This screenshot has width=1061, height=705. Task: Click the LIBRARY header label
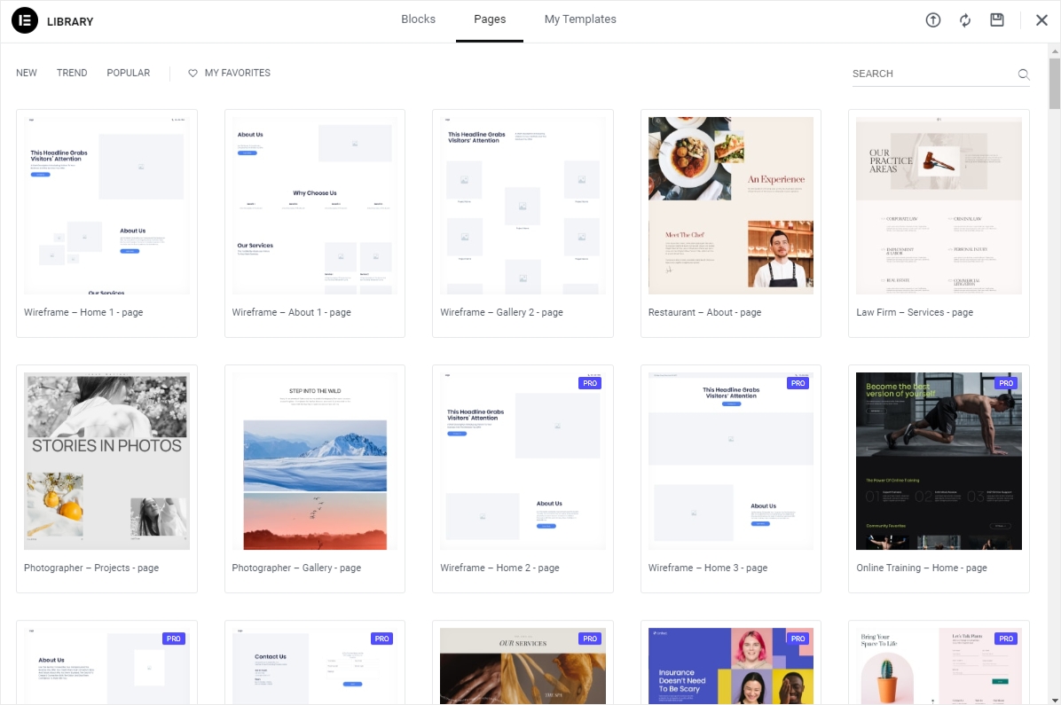point(70,21)
